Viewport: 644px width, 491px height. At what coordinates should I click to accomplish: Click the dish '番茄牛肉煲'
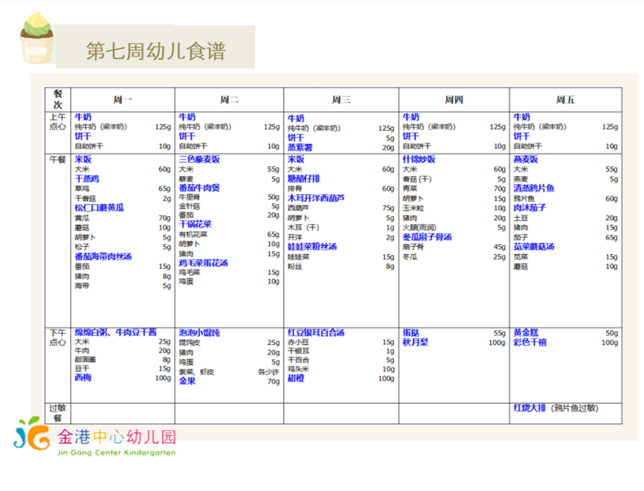pos(199,188)
